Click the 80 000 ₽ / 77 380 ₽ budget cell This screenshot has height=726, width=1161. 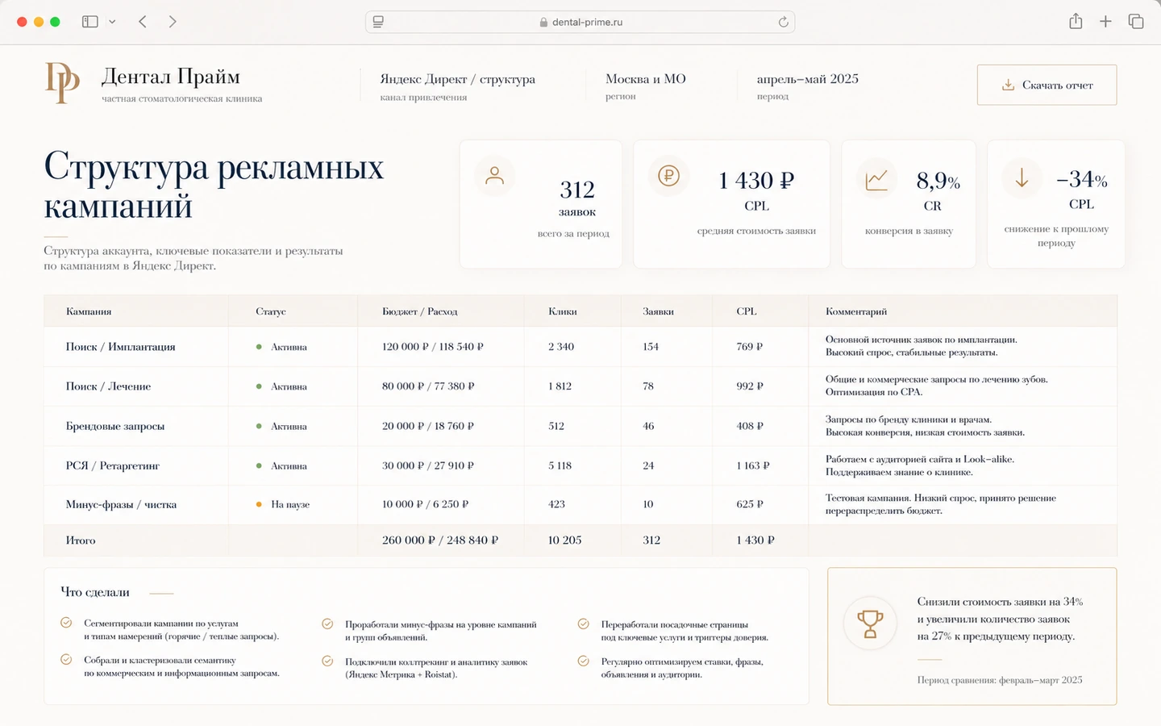tap(428, 386)
